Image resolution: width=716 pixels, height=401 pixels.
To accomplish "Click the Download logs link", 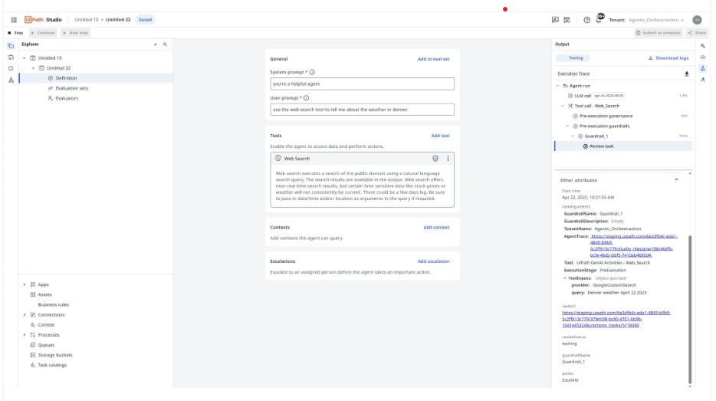I will tap(668, 58).
